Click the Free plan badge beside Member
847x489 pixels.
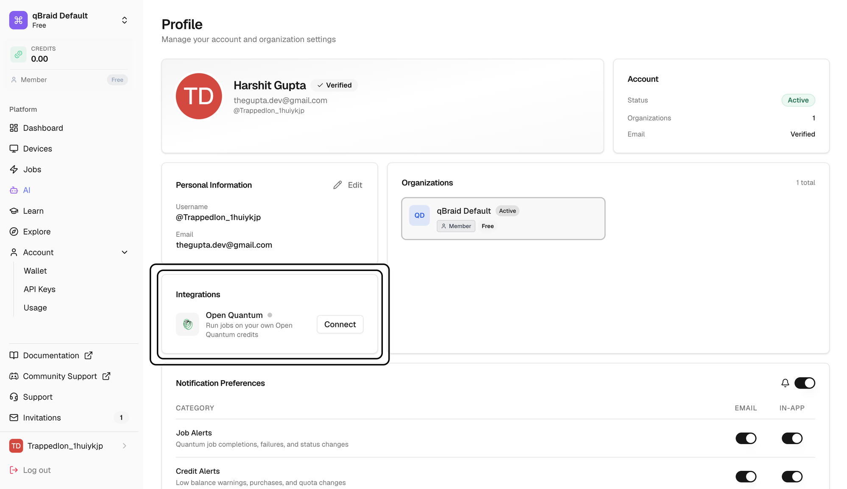[117, 80]
